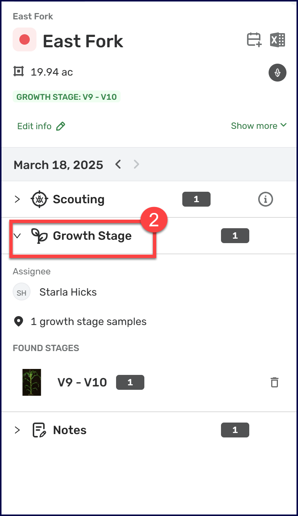
Task: Expand the Scouting section
Action: click(x=17, y=200)
